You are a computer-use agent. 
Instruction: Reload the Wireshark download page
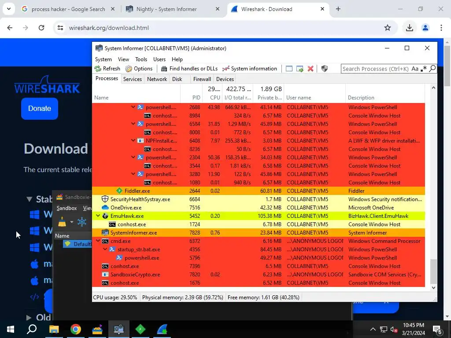coord(41,28)
